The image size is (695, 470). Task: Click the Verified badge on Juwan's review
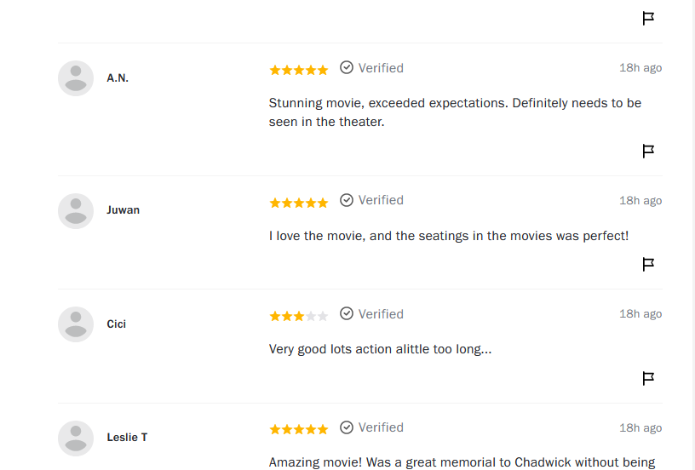[371, 201]
